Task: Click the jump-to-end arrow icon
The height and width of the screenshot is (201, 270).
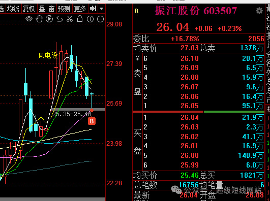Action: click(x=93, y=9)
